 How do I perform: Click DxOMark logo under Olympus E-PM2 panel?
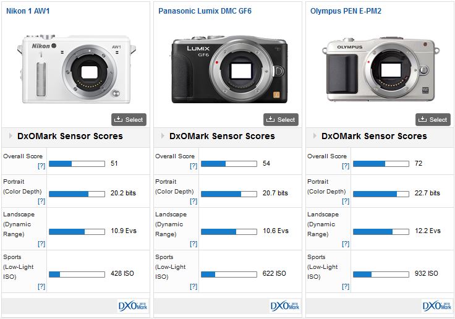click(x=437, y=306)
